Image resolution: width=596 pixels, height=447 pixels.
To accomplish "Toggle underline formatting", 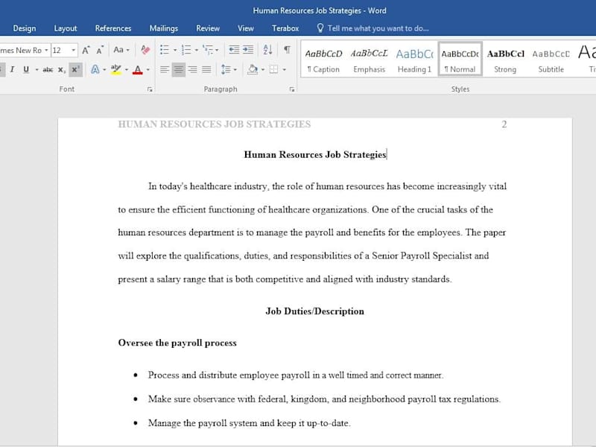I will (26, 69).
